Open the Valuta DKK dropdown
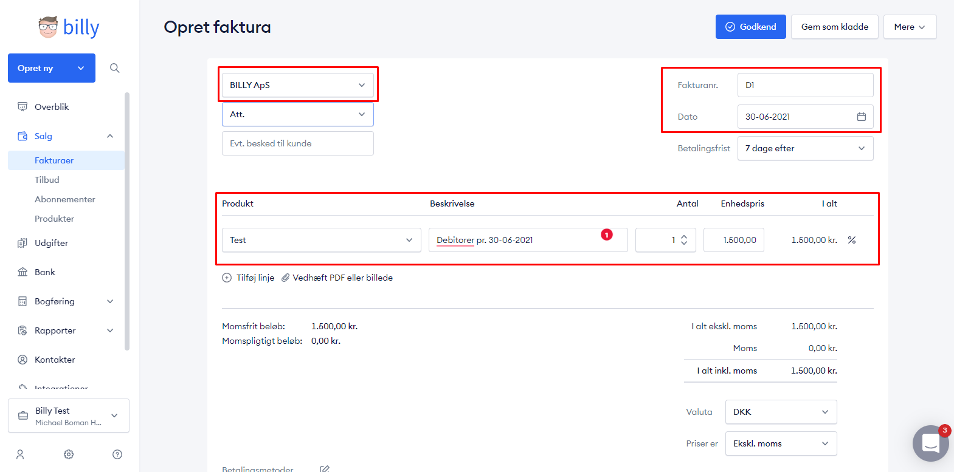The image size is (954, 472). [781, 412]
